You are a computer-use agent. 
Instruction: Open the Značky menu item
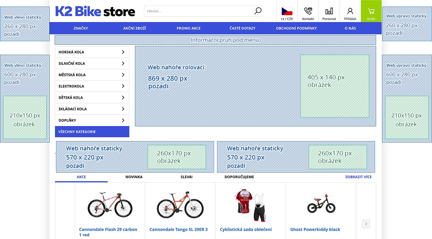coord(81,28)
